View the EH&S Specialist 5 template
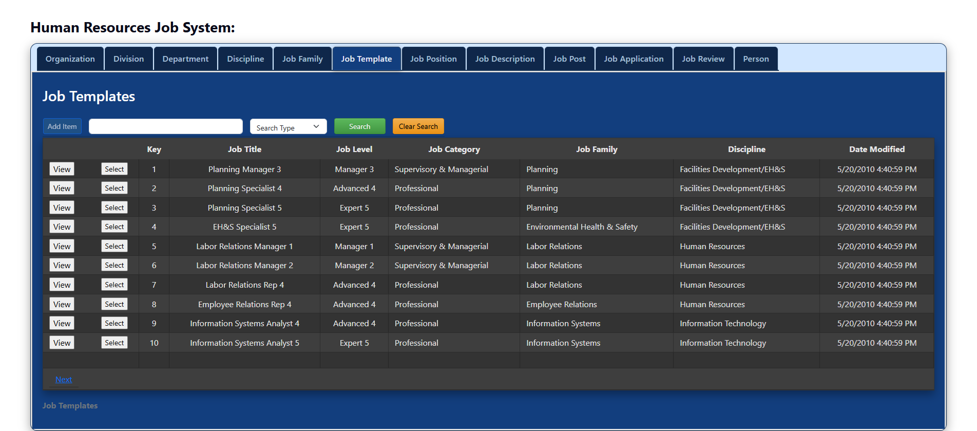977x431 pixels. coord(62,227)
